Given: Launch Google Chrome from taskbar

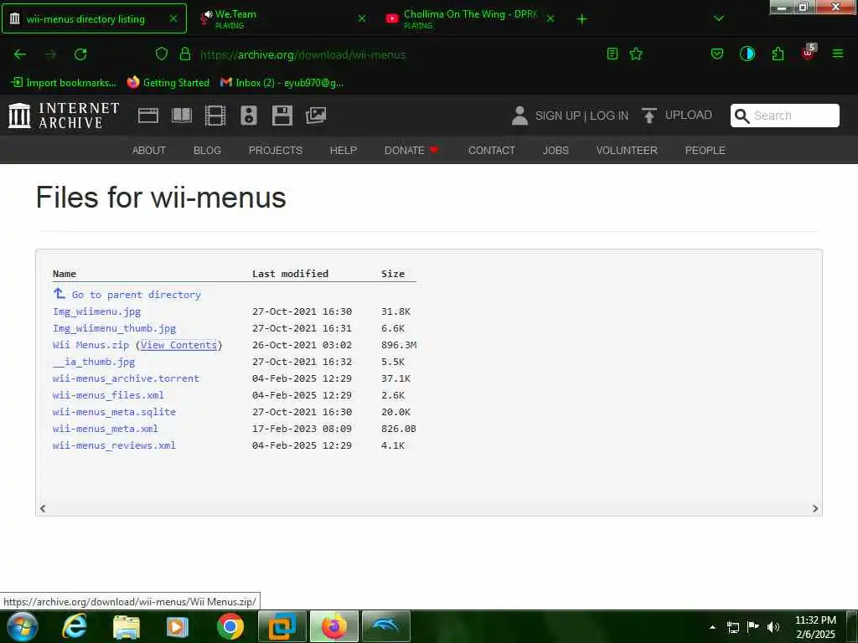Looking at the screenshot, I should (x=230, y=626).
